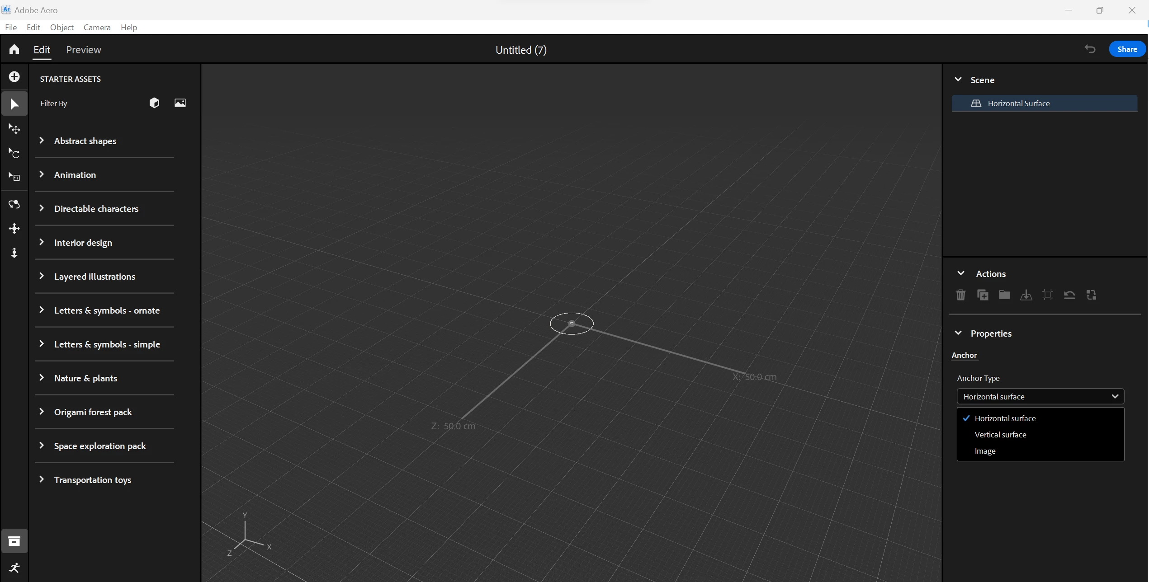Viewport: 1149px width, 582px height.
Task: Filter starter assets by images
Action: [180, 103]
